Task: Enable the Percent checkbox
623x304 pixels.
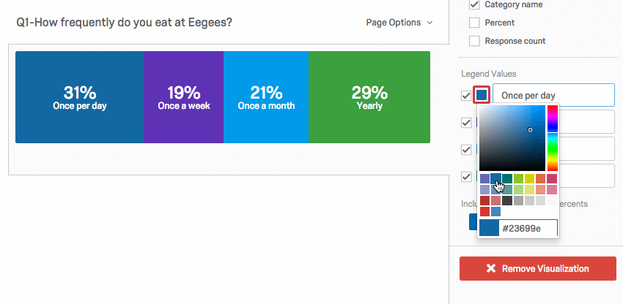Action: [x=474, y=23]
